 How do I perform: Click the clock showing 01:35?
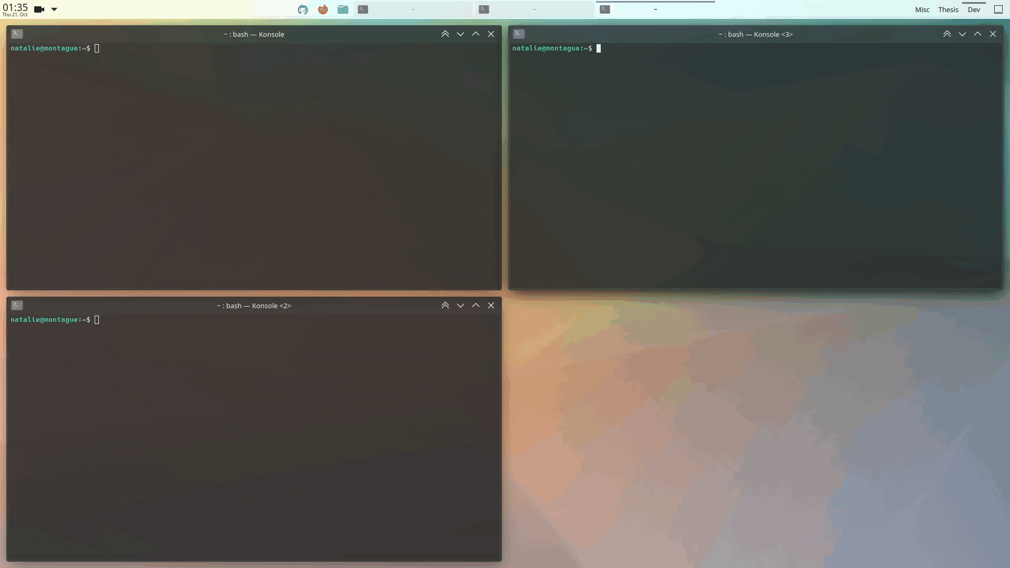point(15,9)
